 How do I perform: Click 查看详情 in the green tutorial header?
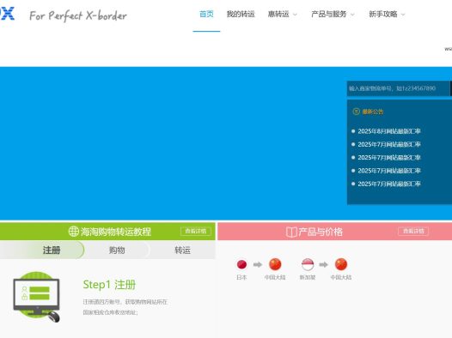point(196,231)
